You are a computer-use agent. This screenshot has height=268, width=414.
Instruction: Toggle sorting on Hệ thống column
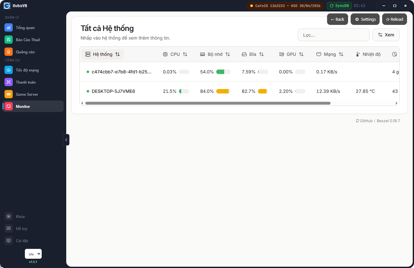pos(103,54)
